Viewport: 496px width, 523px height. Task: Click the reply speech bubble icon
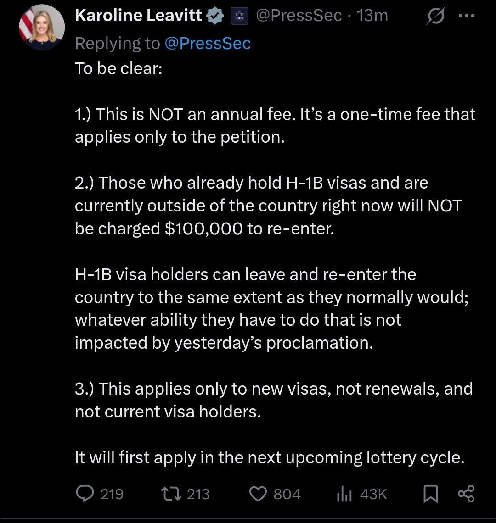[x=85, y=494]
